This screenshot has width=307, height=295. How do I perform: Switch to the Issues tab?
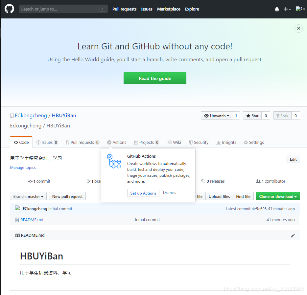coord(47,143)
